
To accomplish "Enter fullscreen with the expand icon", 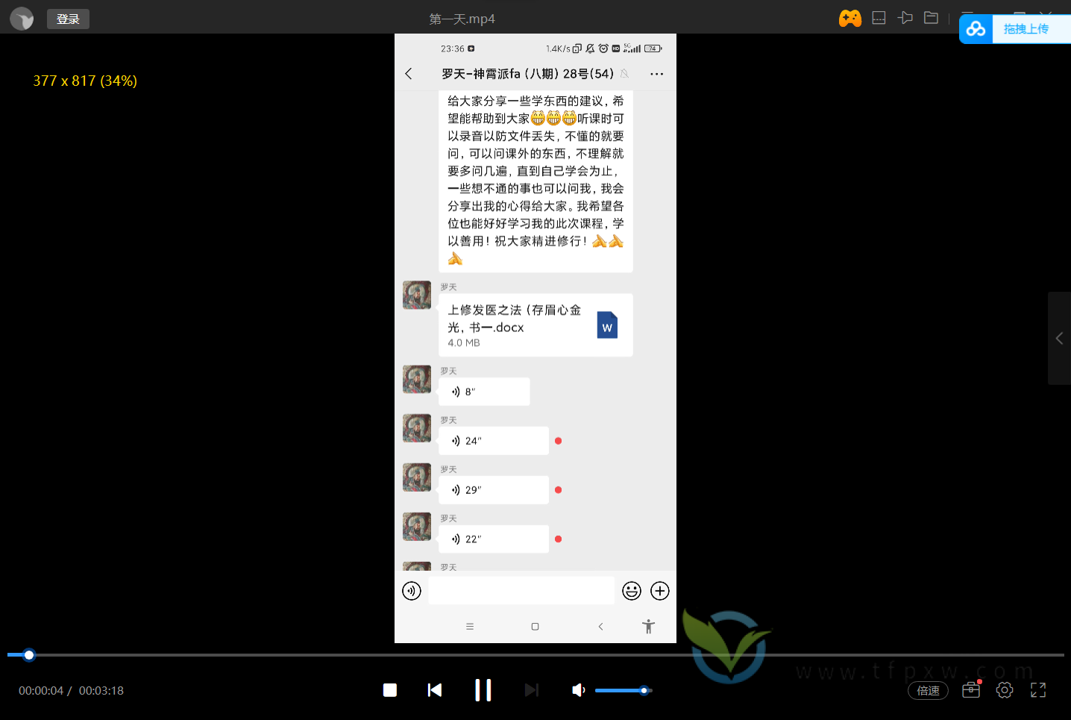I will click(x=1038, y=690).
